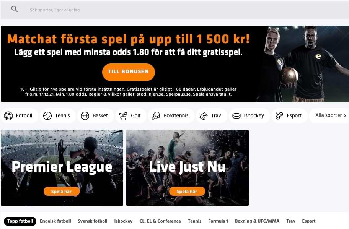Click the Till Bonusen button
This screenshot has width=349, height=229.
pyautogui.click(x=129, y=72)
